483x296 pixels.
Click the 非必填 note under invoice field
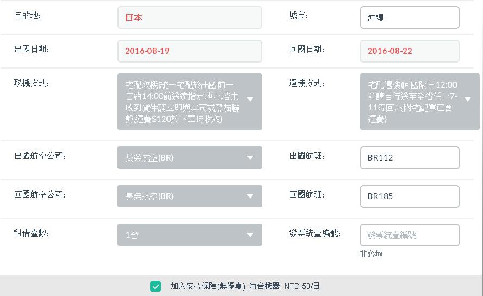tap(371, 254)
